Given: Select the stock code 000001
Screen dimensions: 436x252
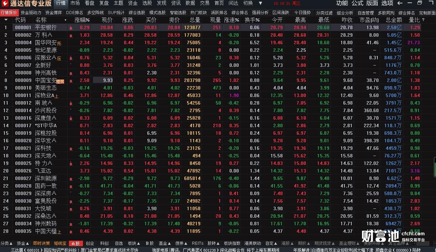Looking at the screenshot, I should coord(23,27).
